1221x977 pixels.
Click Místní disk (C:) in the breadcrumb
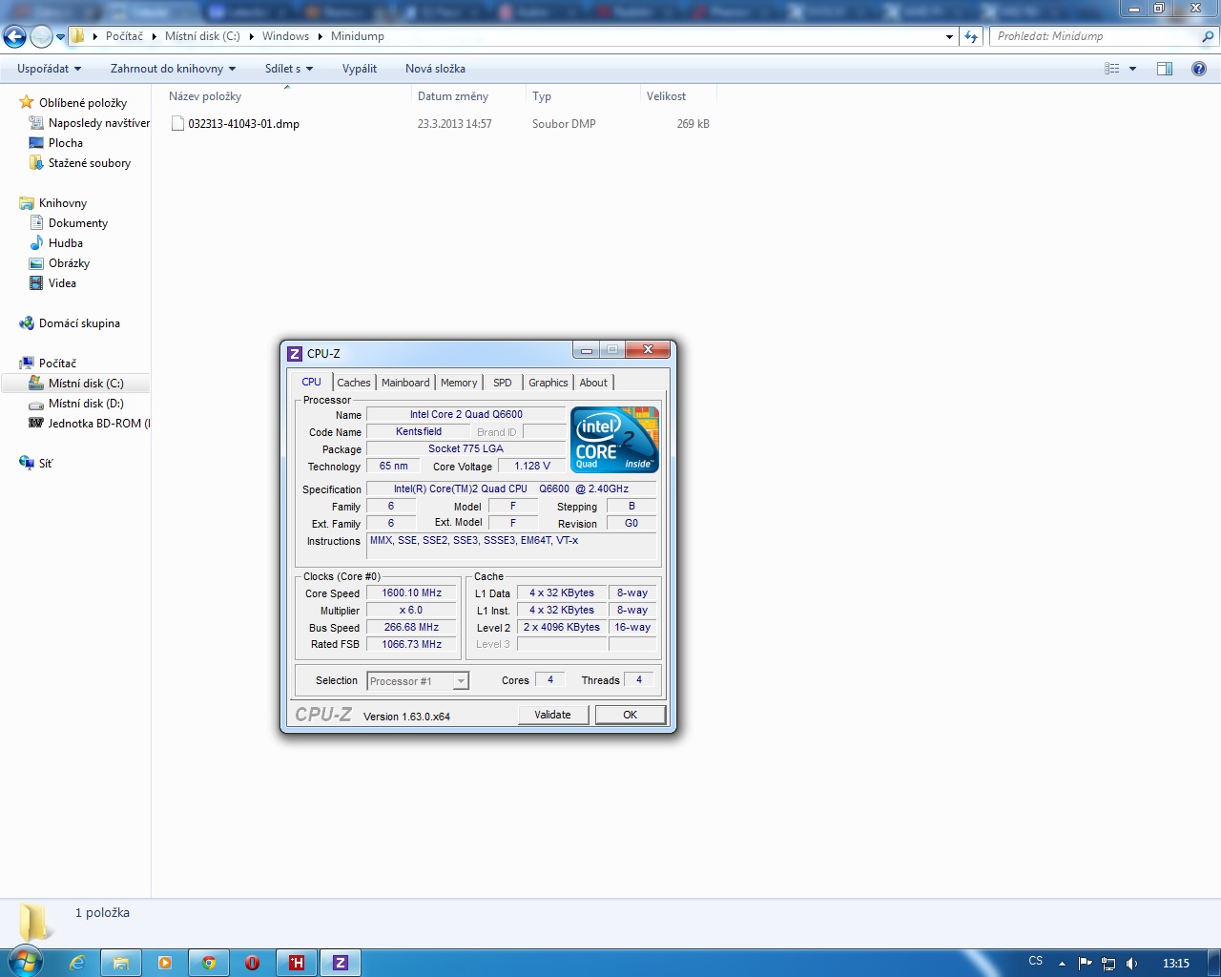[x=202, y=36]
